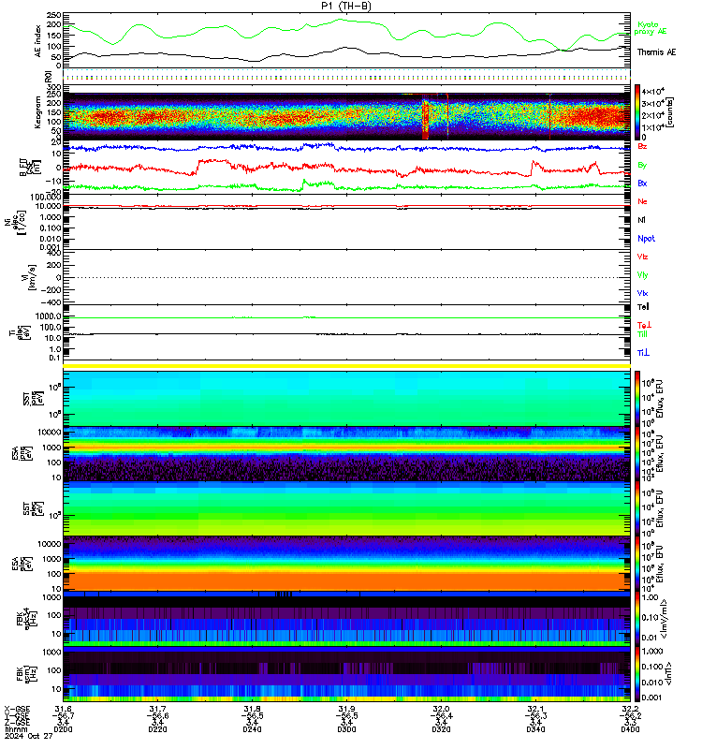Select the red Ne legend label
The image size is (702, 749).
pyautogui.click(x=642, y=201)
